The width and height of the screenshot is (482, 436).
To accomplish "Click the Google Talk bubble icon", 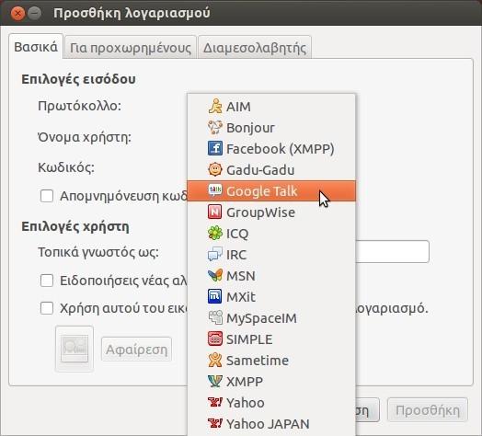I will [x=215, y=190].
